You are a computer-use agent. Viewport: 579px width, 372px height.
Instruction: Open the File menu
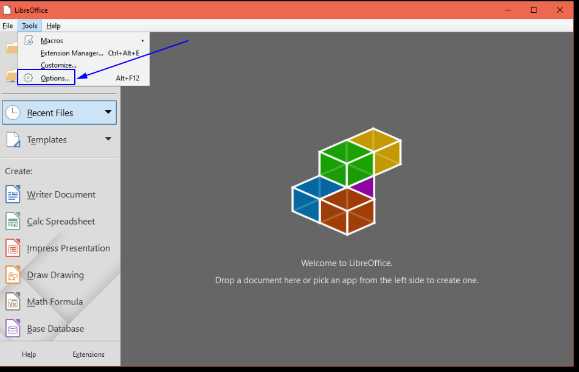click(x=8, y=26)
